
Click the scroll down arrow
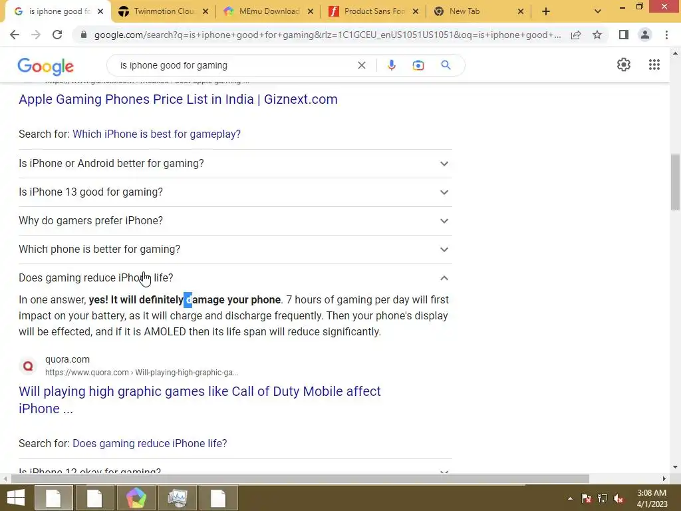click(675, 467)
